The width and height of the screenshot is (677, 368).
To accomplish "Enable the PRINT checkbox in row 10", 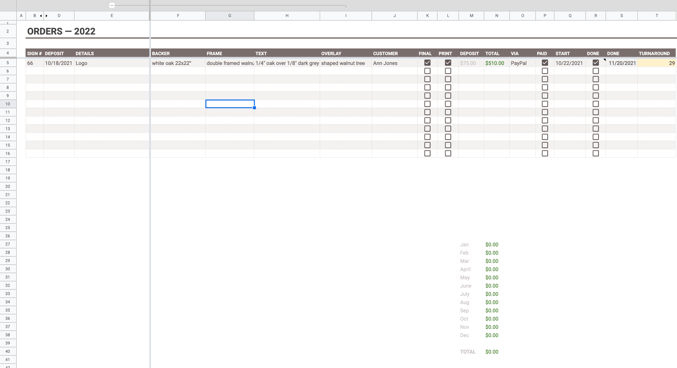I will click(x=448, y=104).
